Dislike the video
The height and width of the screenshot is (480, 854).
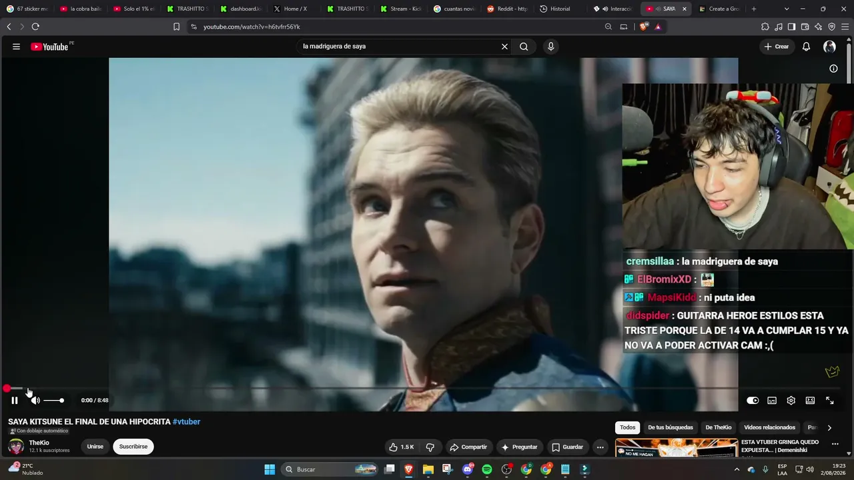430,447
